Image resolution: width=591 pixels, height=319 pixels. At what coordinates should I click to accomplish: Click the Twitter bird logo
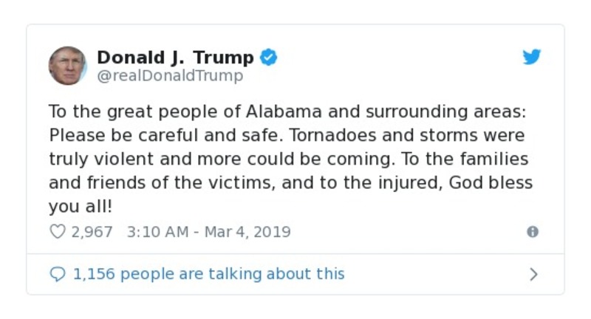coord(532,58)
